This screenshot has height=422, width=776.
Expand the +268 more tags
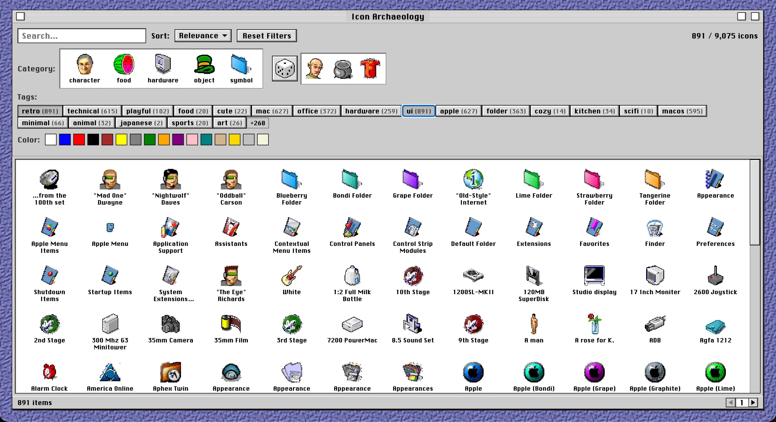point(258,123)
